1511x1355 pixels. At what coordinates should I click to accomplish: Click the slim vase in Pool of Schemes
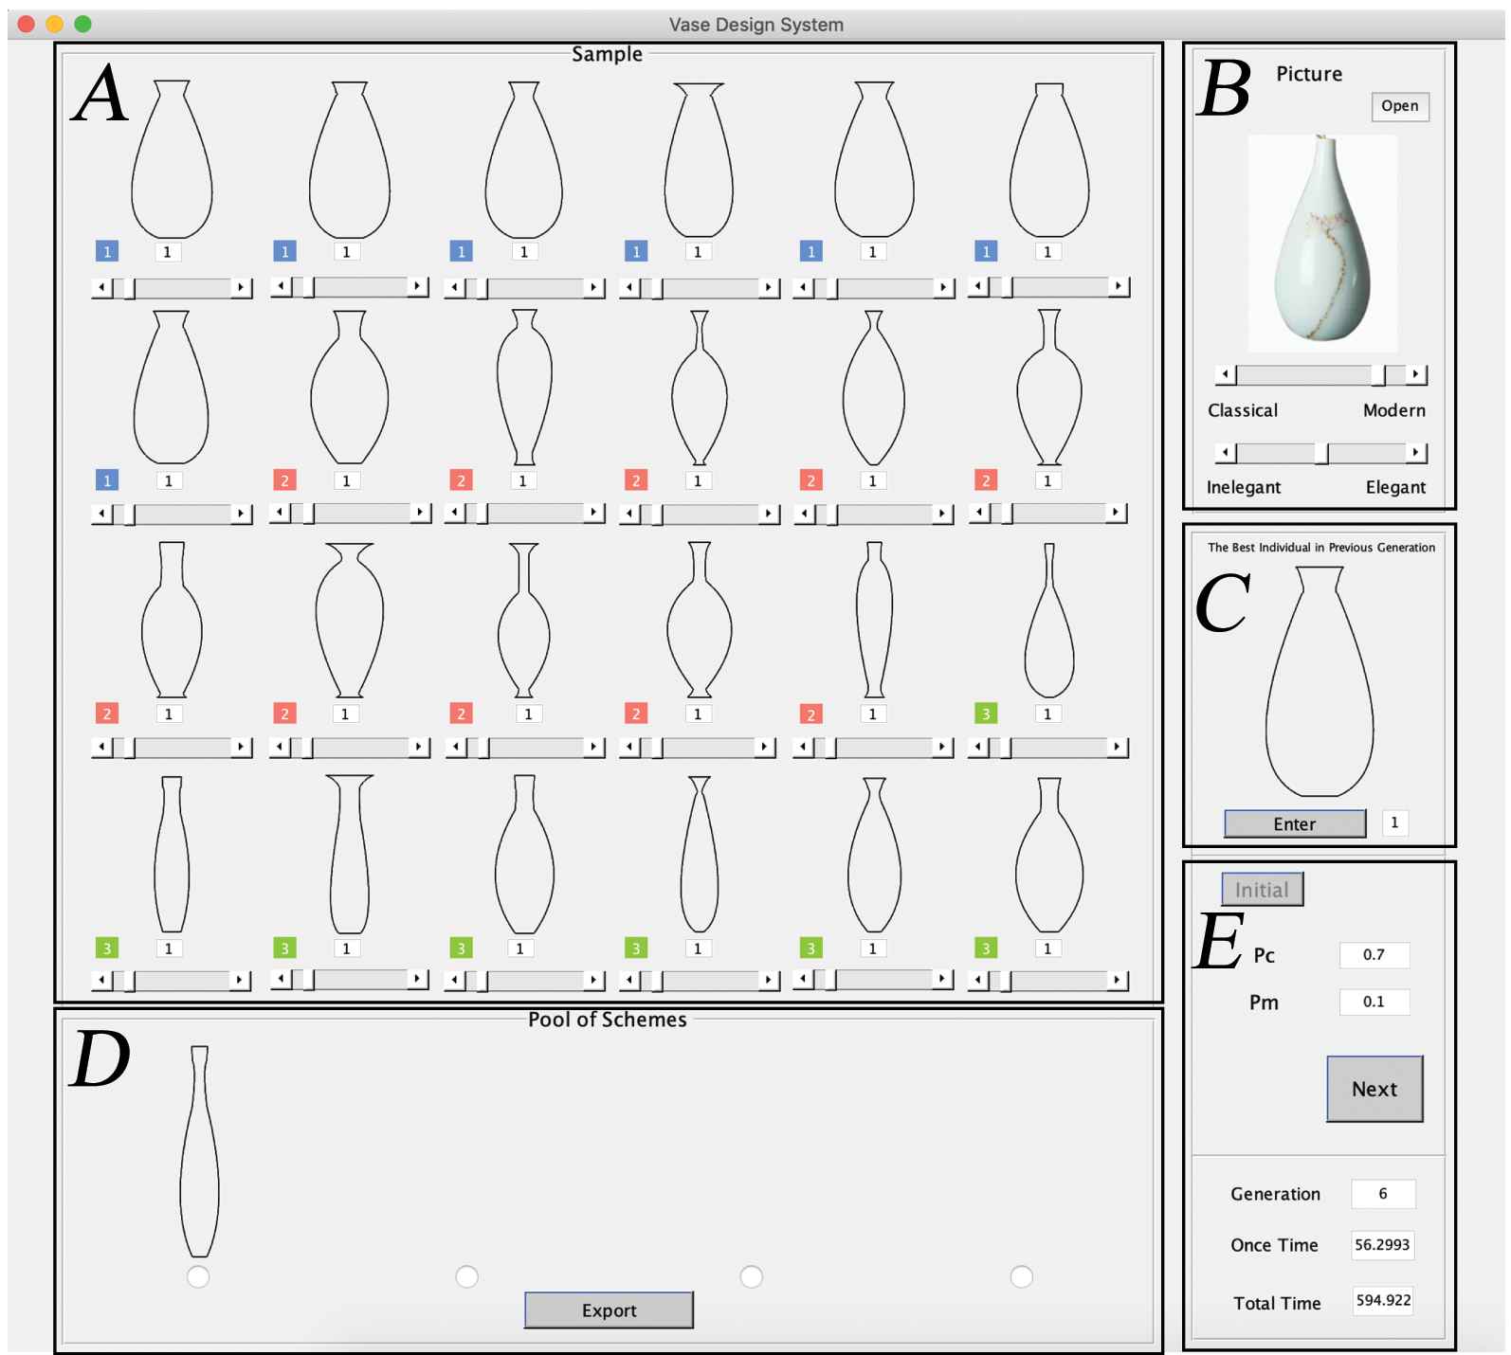click(x=199, y=1151)
